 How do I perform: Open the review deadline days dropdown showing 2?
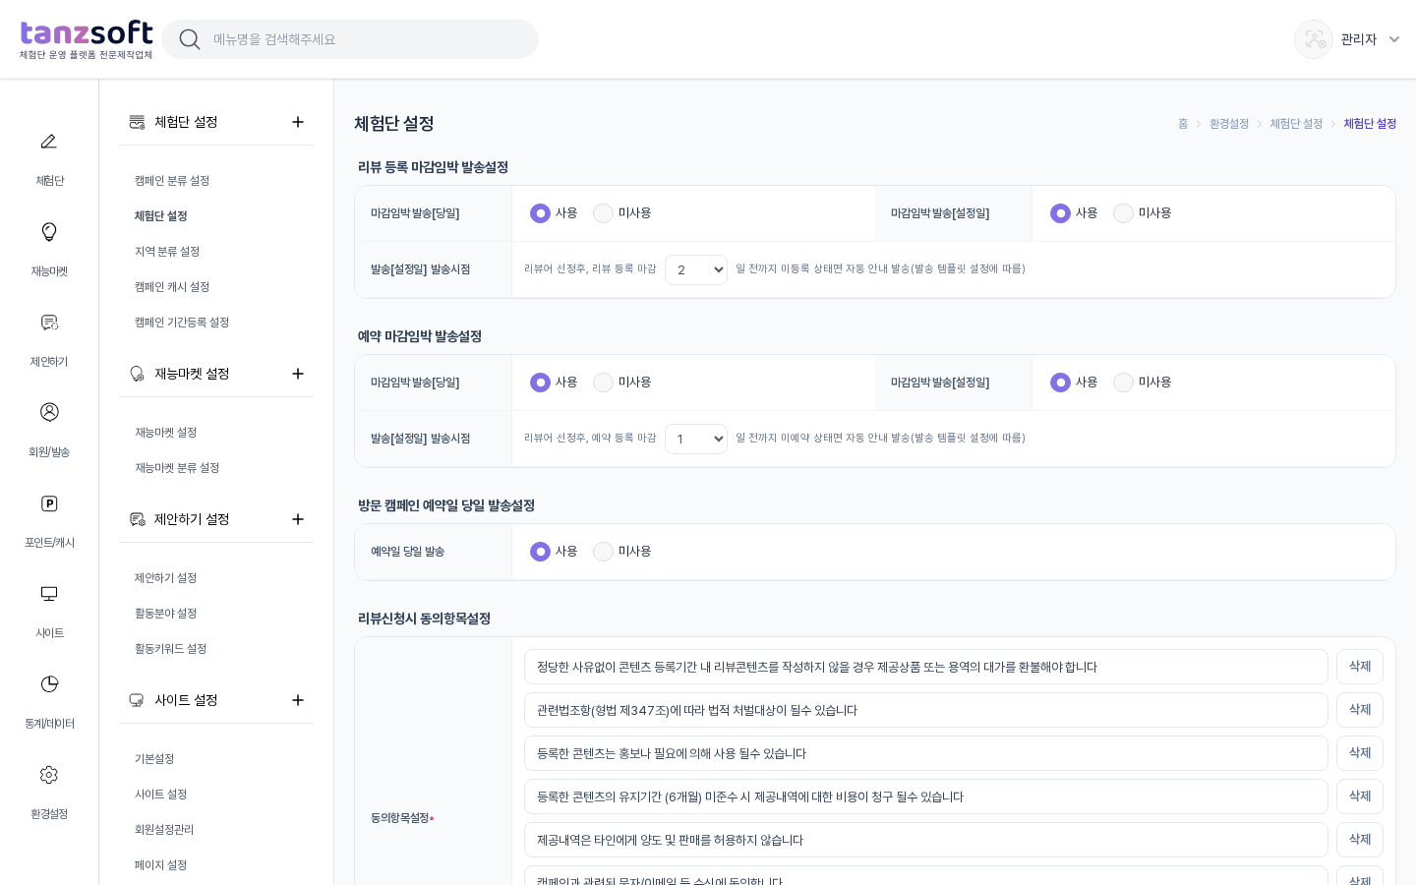[696, 269]
